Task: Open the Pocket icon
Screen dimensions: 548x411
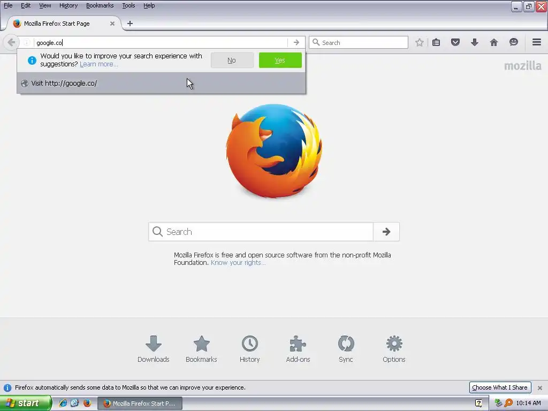Action: point(455,43)
